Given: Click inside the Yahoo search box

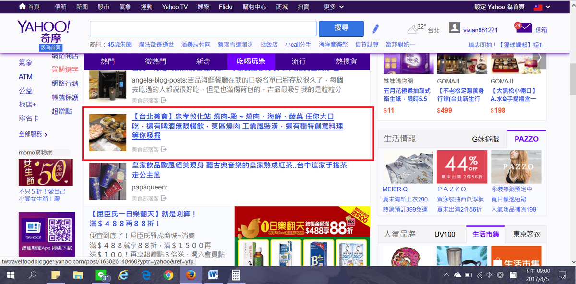Looking at the screenshot, I should (203, 28).
